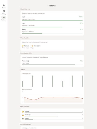Click the first point on intensity line
Image resolution: width=97 pixels, height=129 pixels.
tap(24, 97)
